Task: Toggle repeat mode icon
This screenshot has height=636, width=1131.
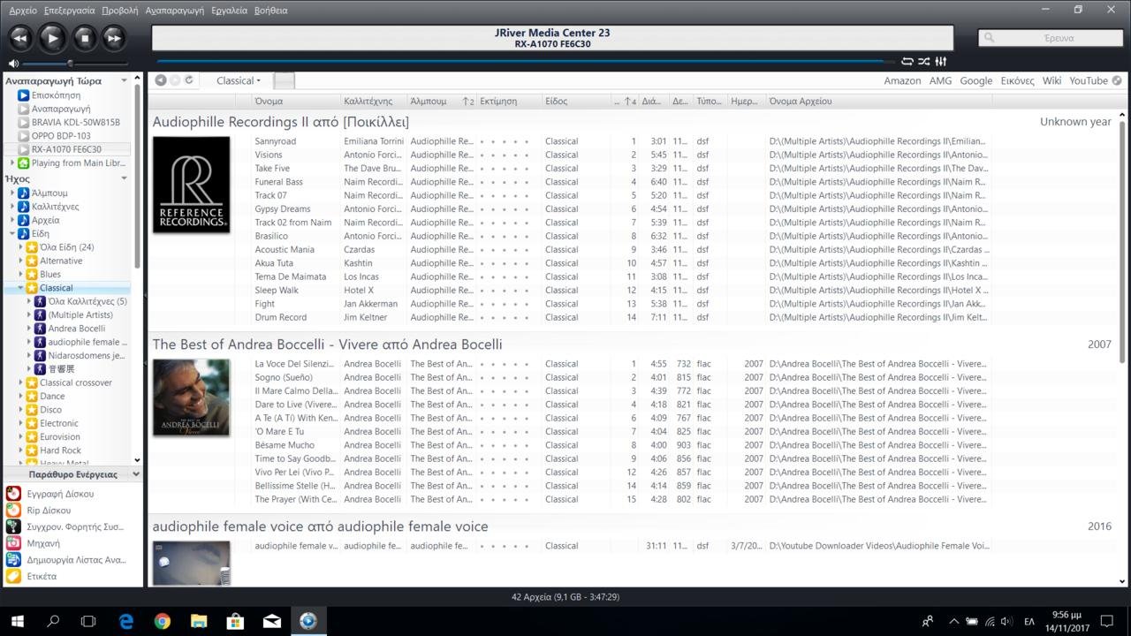Action: point(907,62)
